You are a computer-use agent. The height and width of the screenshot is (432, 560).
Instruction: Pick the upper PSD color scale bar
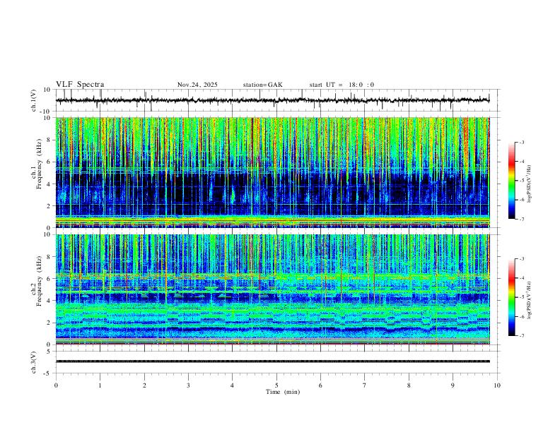click(511, 181)
